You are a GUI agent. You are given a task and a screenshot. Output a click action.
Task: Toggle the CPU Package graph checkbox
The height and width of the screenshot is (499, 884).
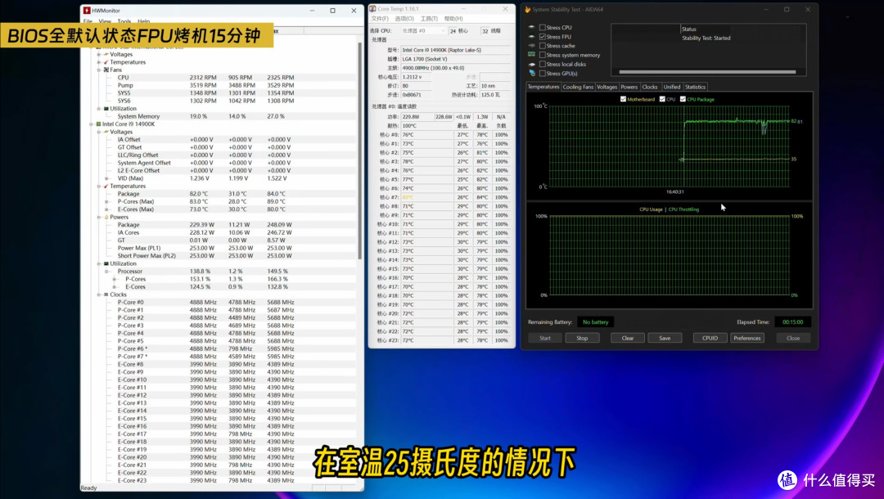click(683, 99)
